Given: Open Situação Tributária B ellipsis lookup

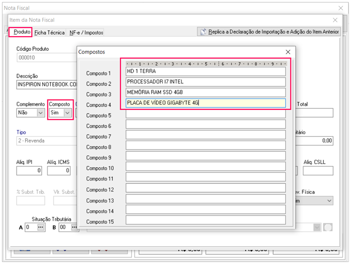Looking at the screenshot, I should click(x=74, y=227).
